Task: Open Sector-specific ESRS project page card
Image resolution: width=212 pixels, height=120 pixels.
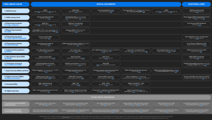Action: pyautogui.click(x=45, y=37)
